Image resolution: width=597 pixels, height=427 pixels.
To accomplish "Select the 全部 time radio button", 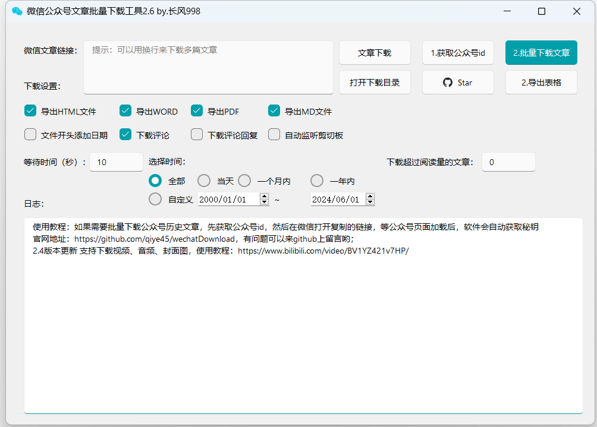I will (x=155, y=181).
